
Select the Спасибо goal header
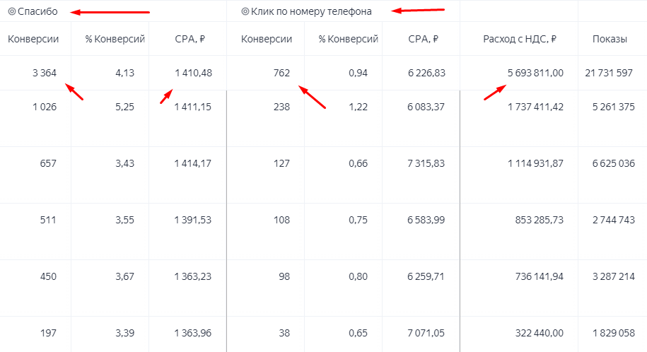pyautogui.click(x=33, y=11)
